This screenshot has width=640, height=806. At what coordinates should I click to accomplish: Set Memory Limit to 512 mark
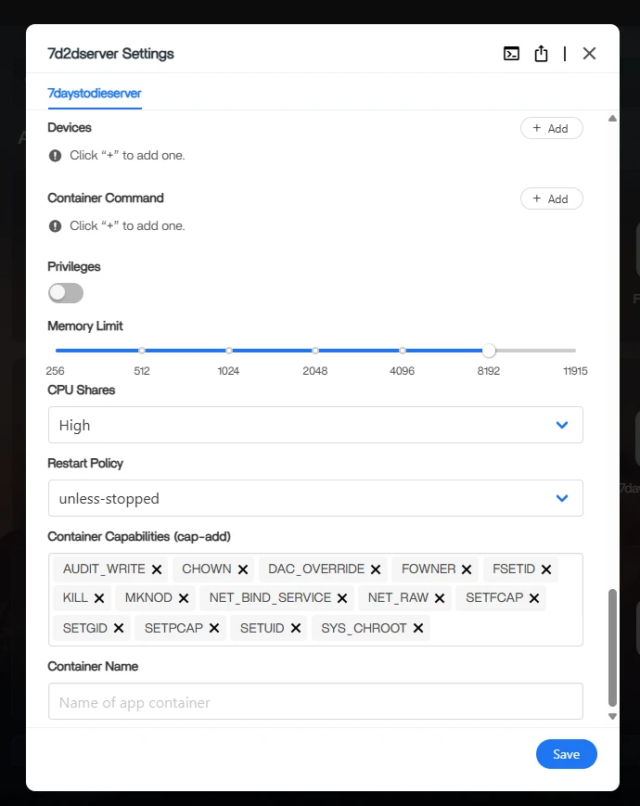click(x=142, y=351)
